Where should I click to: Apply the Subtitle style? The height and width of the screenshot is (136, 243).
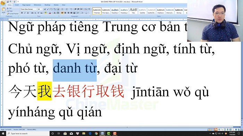(142, 11)
